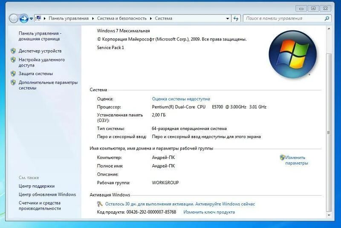Viewport: 341px width, 228px height.
Task: Open Диспетчер устройств
Action: (x=40, y=51)
